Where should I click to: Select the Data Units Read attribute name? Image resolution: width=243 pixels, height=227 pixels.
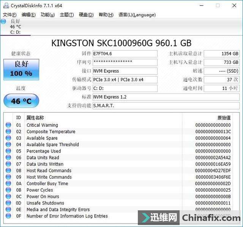coord(43,158)
